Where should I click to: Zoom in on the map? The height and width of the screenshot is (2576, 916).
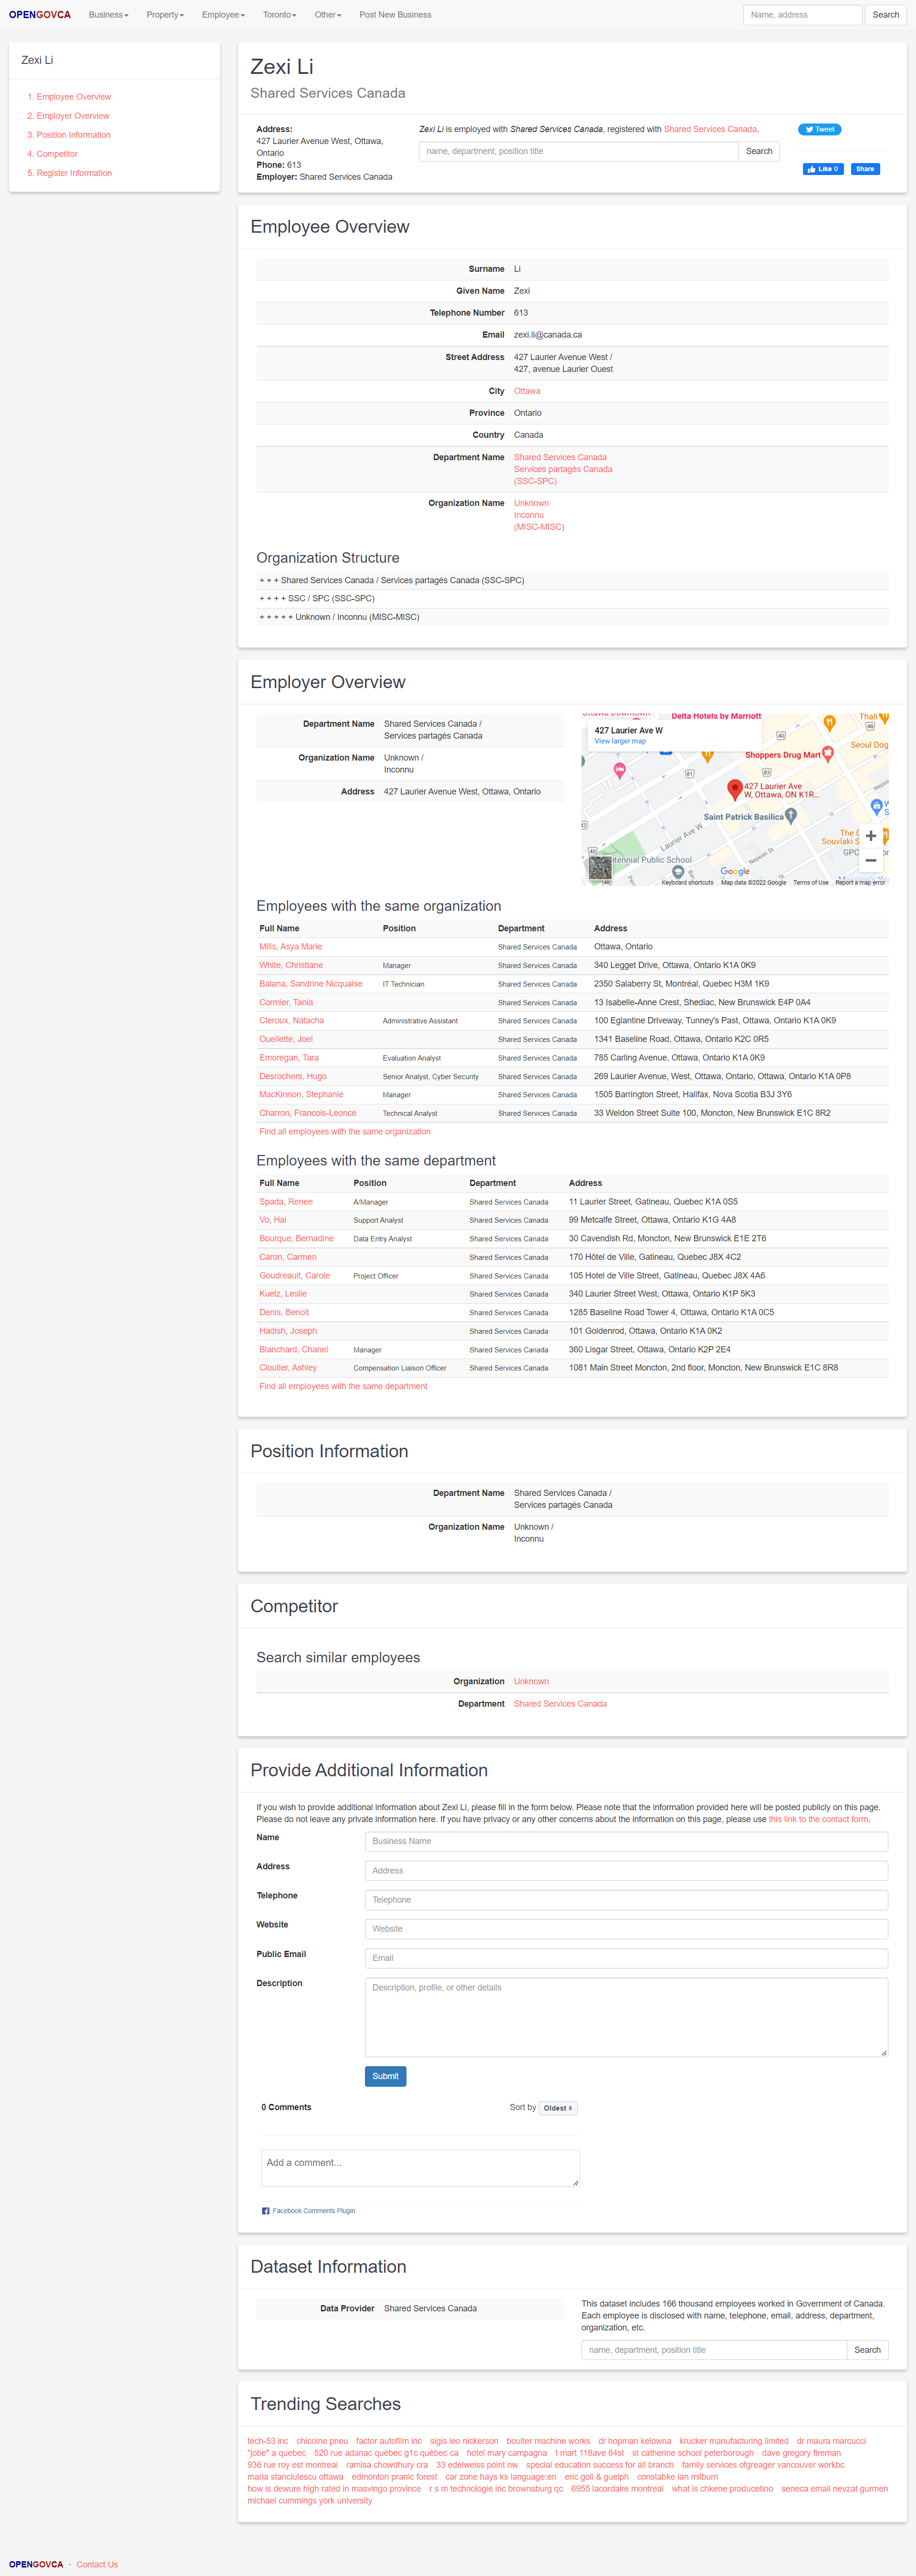pos(871,836)
